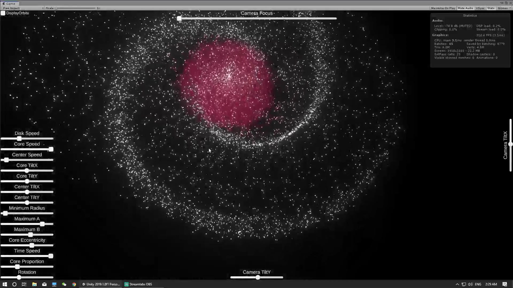
Task: Enable Maximize On Play
Action: point(443,8)
